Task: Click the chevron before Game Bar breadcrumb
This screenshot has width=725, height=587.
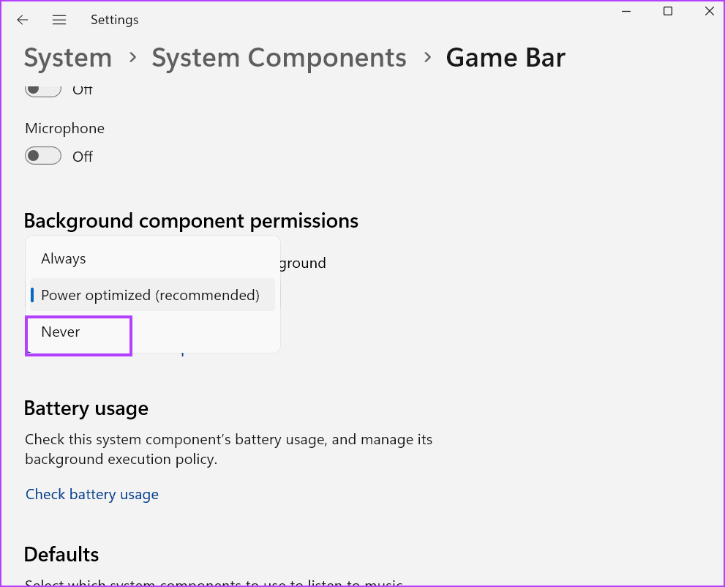Action: click(x=428, y=57)
